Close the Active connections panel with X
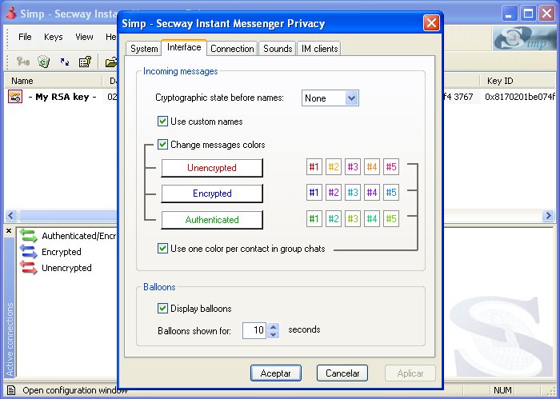The height and width of the screenshot is (399, 560). (x=9, y=231)
